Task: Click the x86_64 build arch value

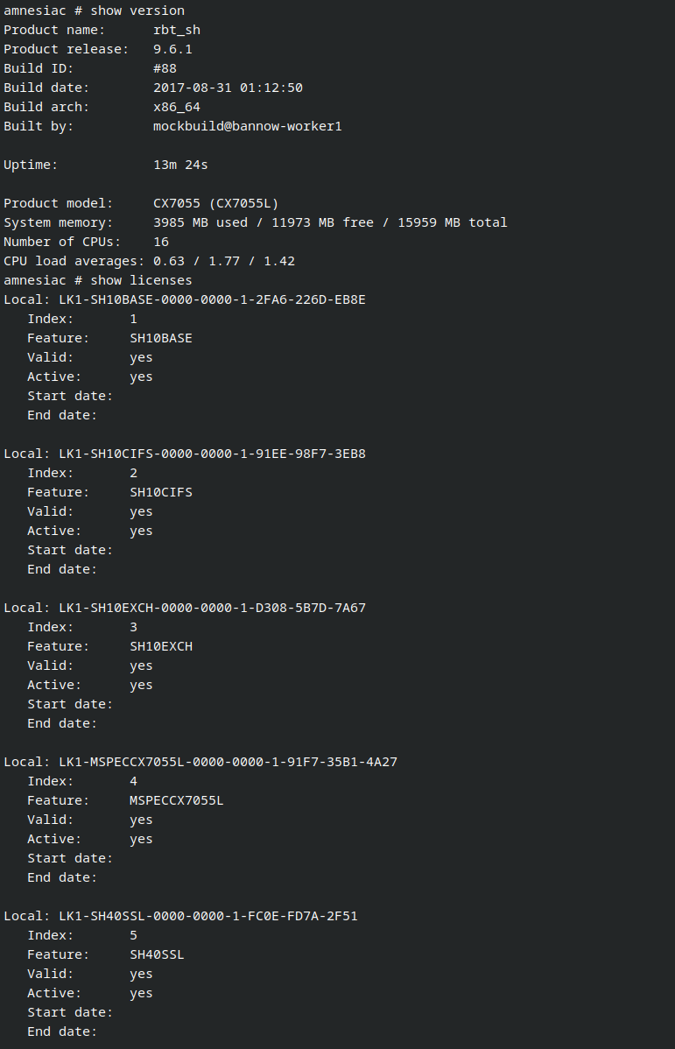Action: pyautogui.click(x=177, y=107)
